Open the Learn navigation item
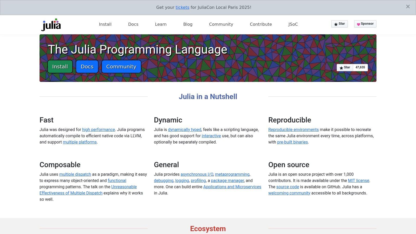The image size is (416, 234). point(161,24)
